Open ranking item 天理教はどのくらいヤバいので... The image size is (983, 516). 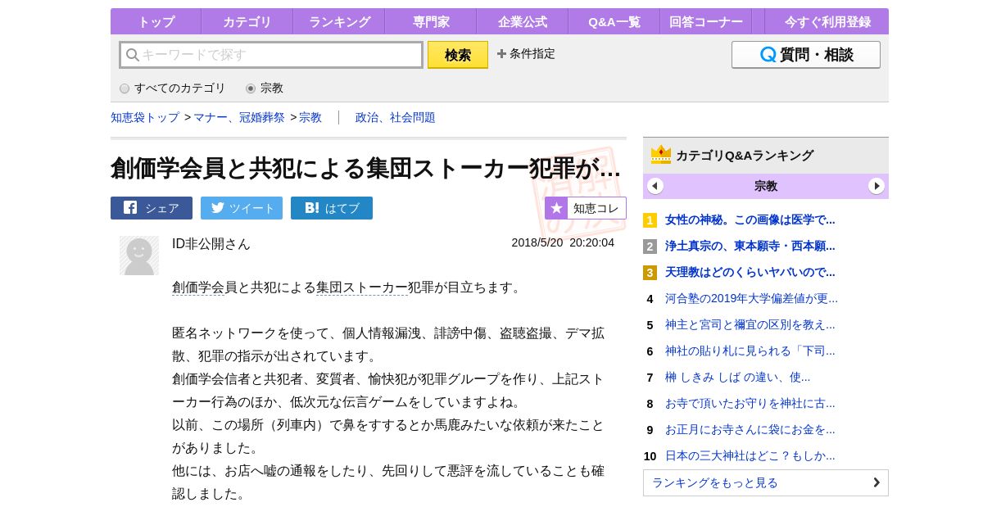pyautogui.click(x=750, y=272)
